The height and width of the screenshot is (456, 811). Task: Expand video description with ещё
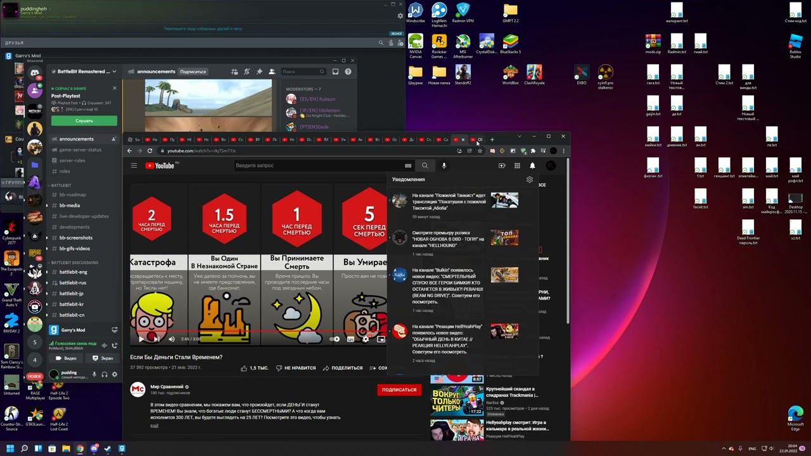(154, 426)
